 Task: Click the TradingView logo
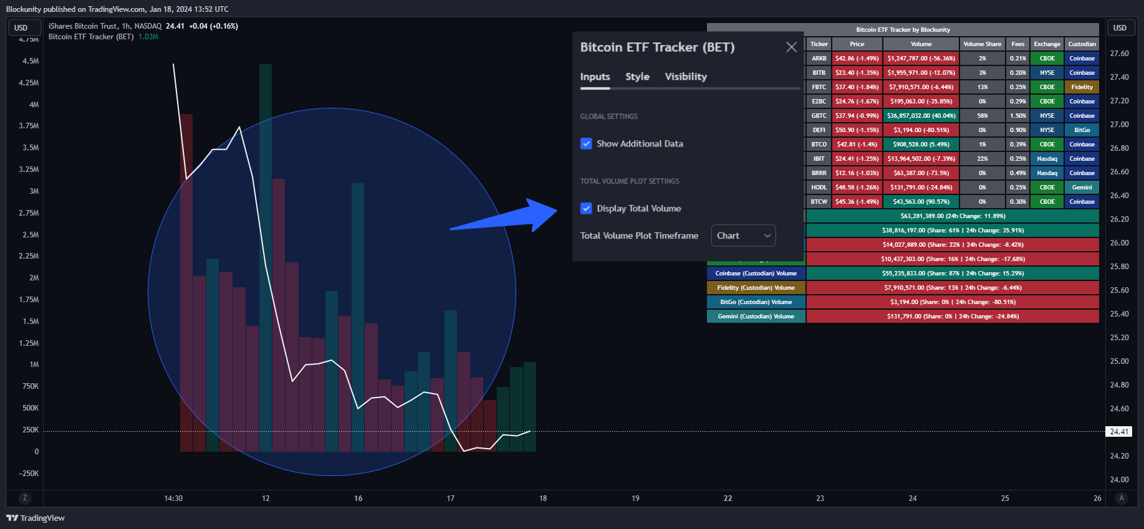[x=36, y=518]
